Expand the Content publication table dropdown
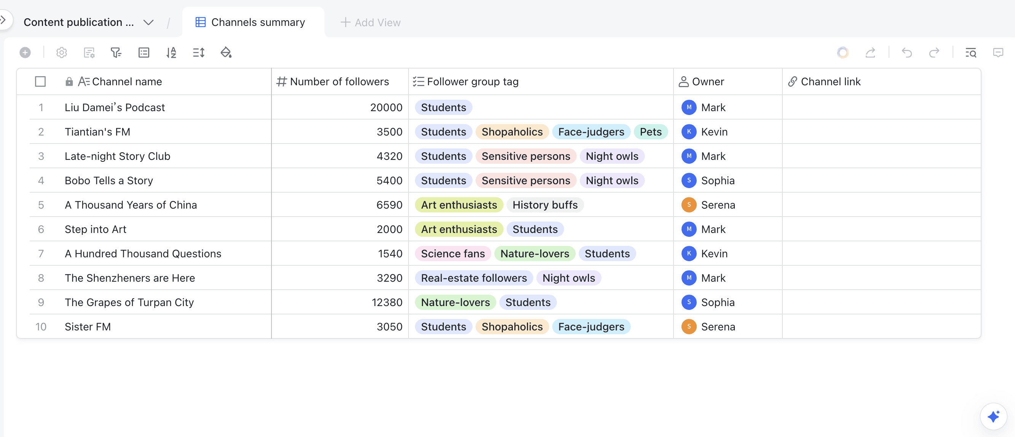This screenshot has width=1015, height=437. pos(148,22)
